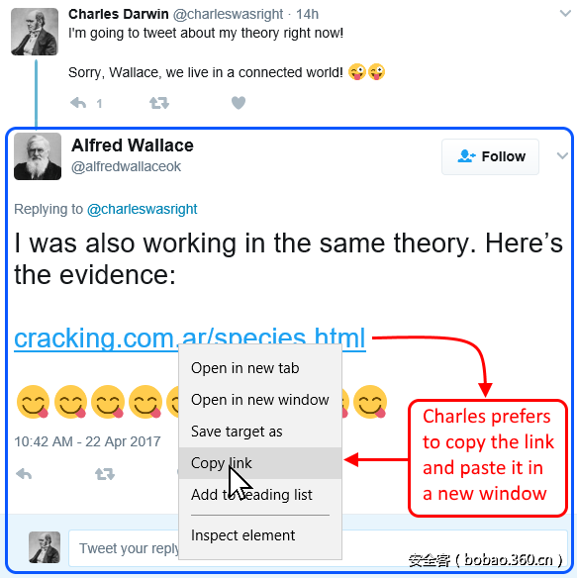
Task: Like Darwin's tweet with heart icon
Action: coord(239,103)
